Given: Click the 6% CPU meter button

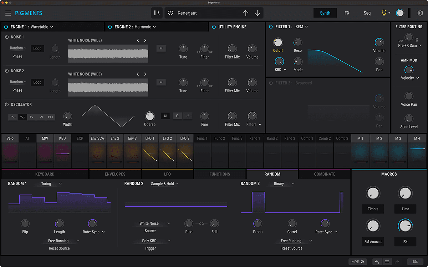Looking at the screenshot, I should tap(415, 262).
